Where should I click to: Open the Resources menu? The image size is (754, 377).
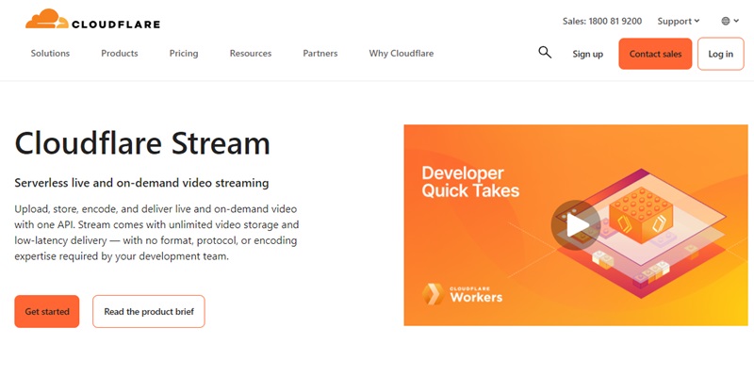point(251,54)
